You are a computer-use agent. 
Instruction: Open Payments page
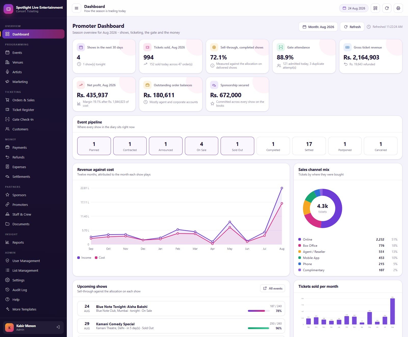33,147
